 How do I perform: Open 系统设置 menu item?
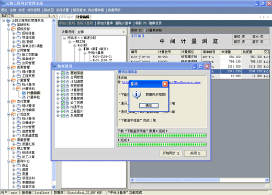click(x=62, y=10)
